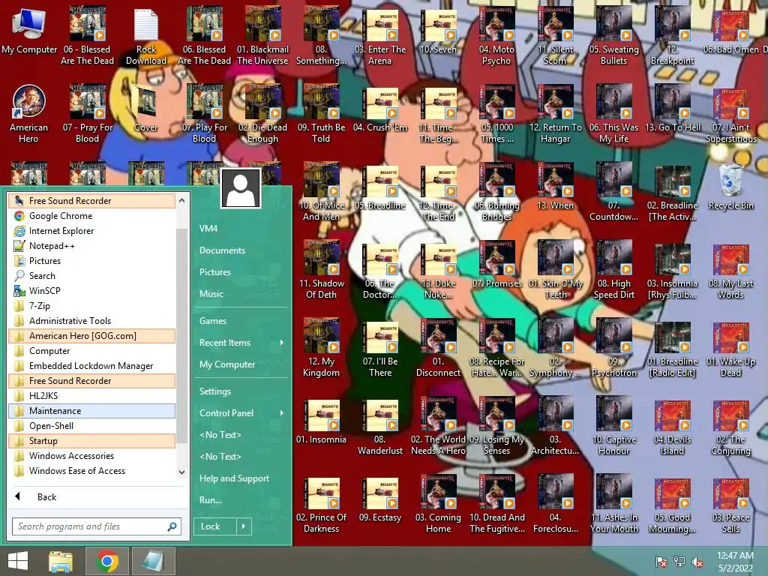Click the programs list scroll up arrow
Image resolution: width=768 pixels, height=576 pixels.
[181, 200]
